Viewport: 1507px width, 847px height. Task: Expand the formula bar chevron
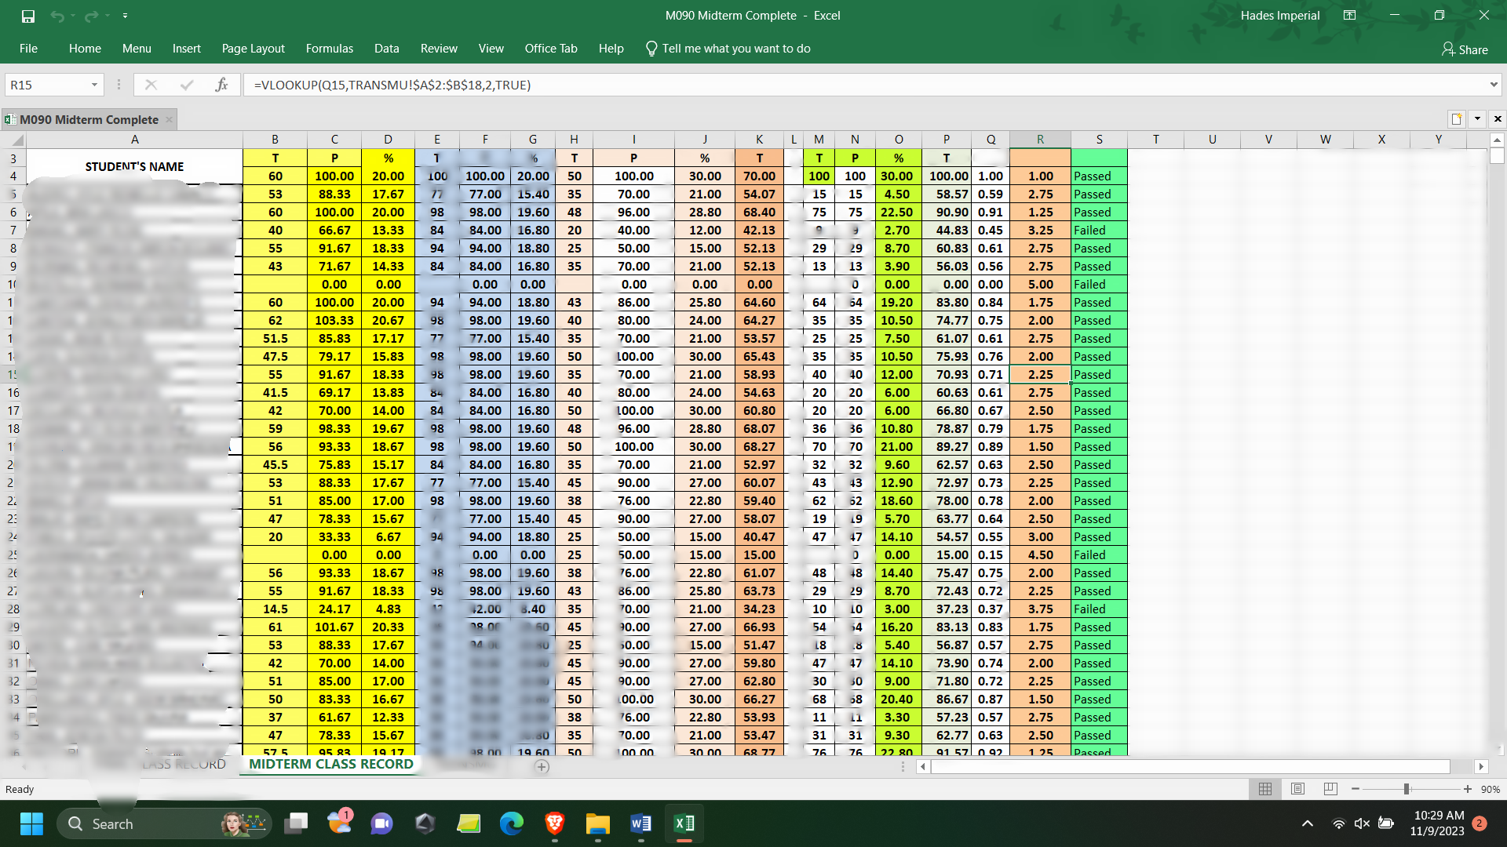tap(1493, 85)
